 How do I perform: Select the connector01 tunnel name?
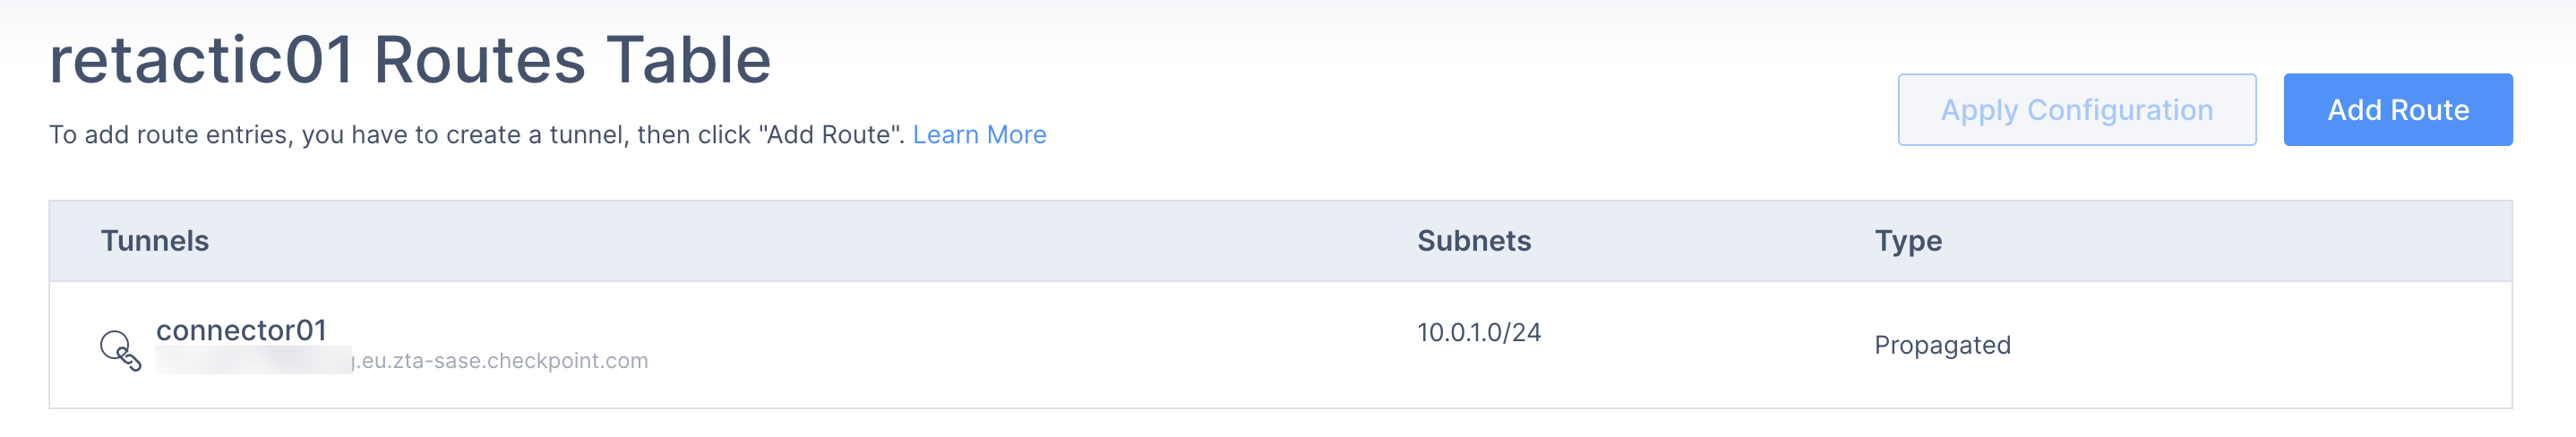241,330
